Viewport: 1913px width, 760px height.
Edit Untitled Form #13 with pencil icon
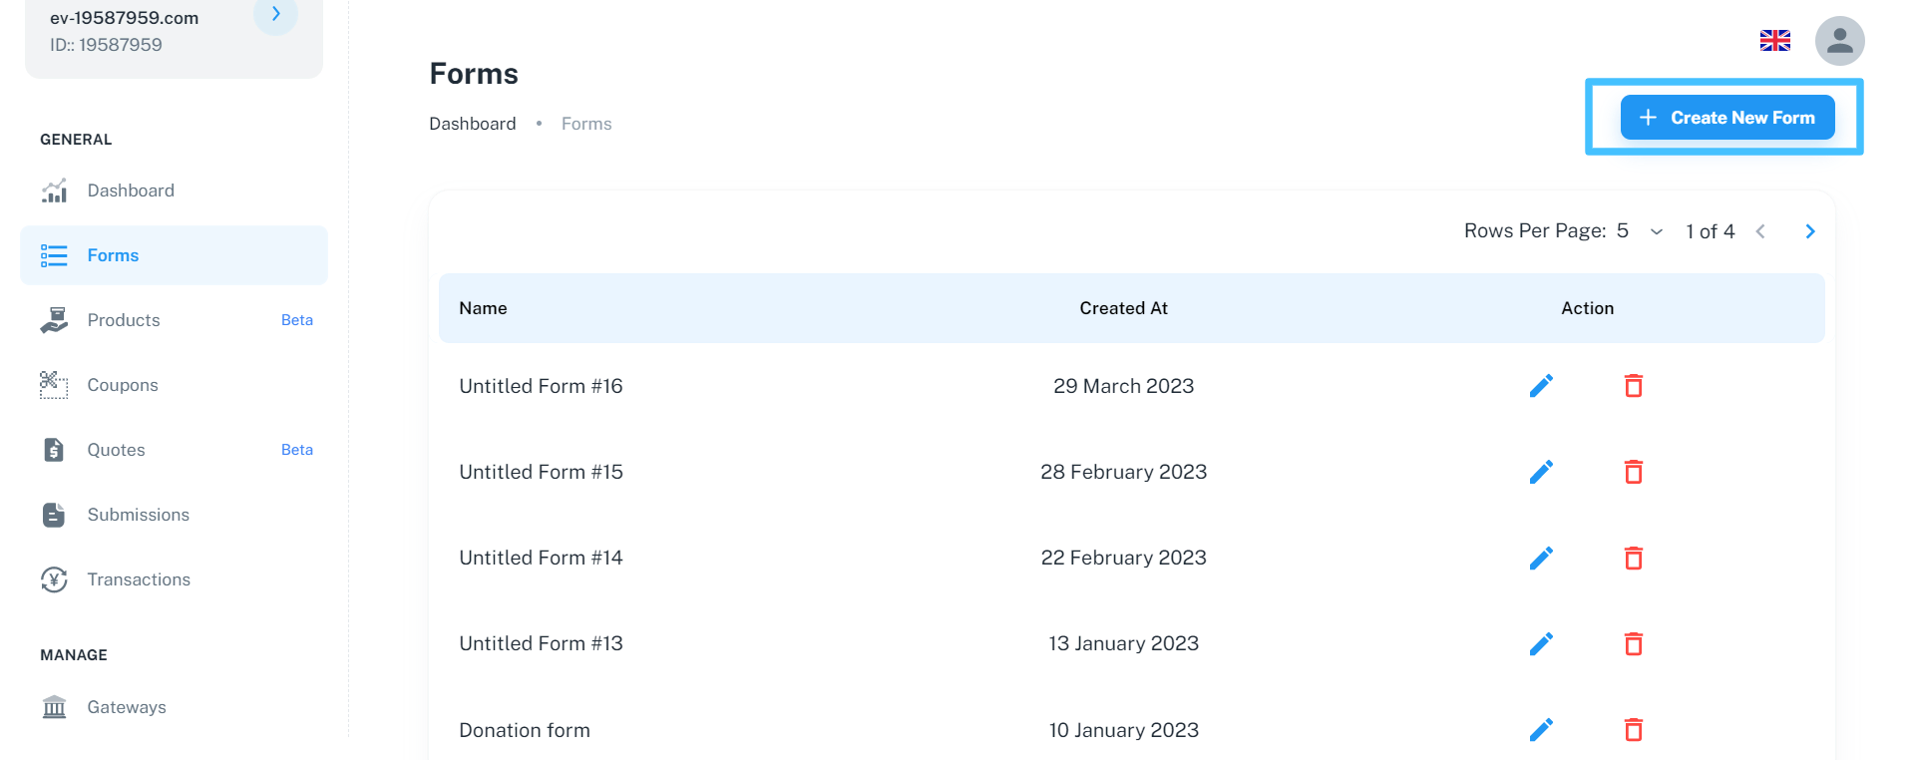1541,643
